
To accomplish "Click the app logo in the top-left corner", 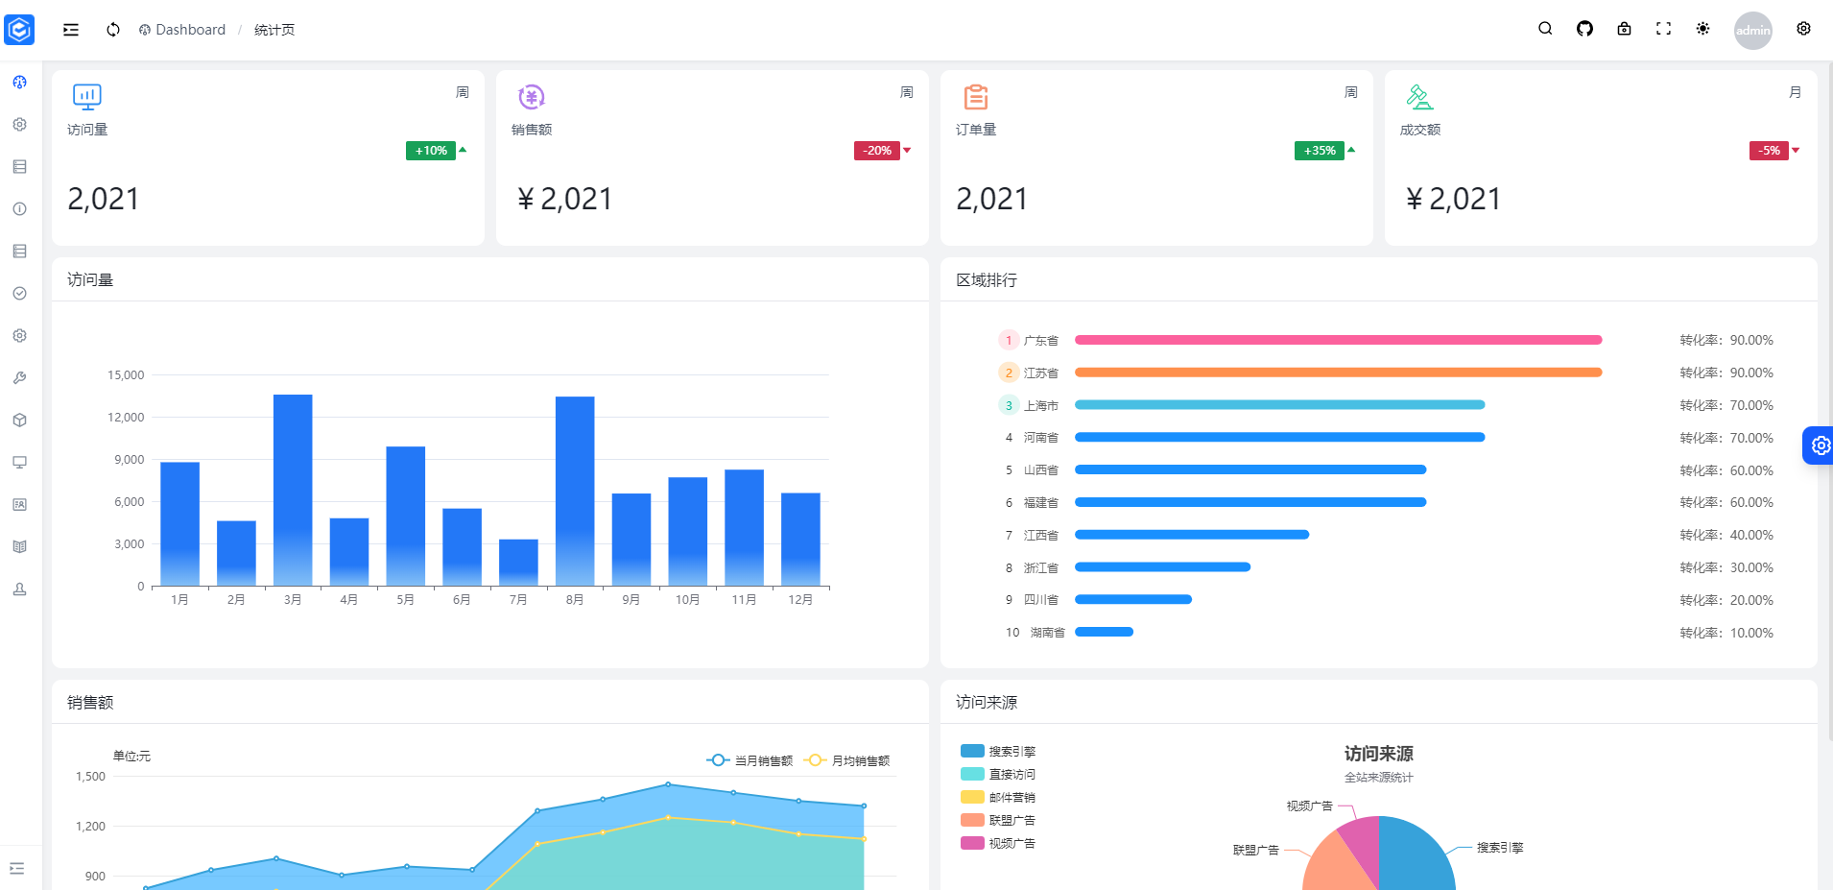I will pos(19,30).
